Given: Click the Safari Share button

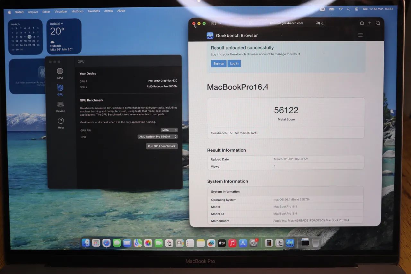Looking at the screenshot, I should point(362,23).
